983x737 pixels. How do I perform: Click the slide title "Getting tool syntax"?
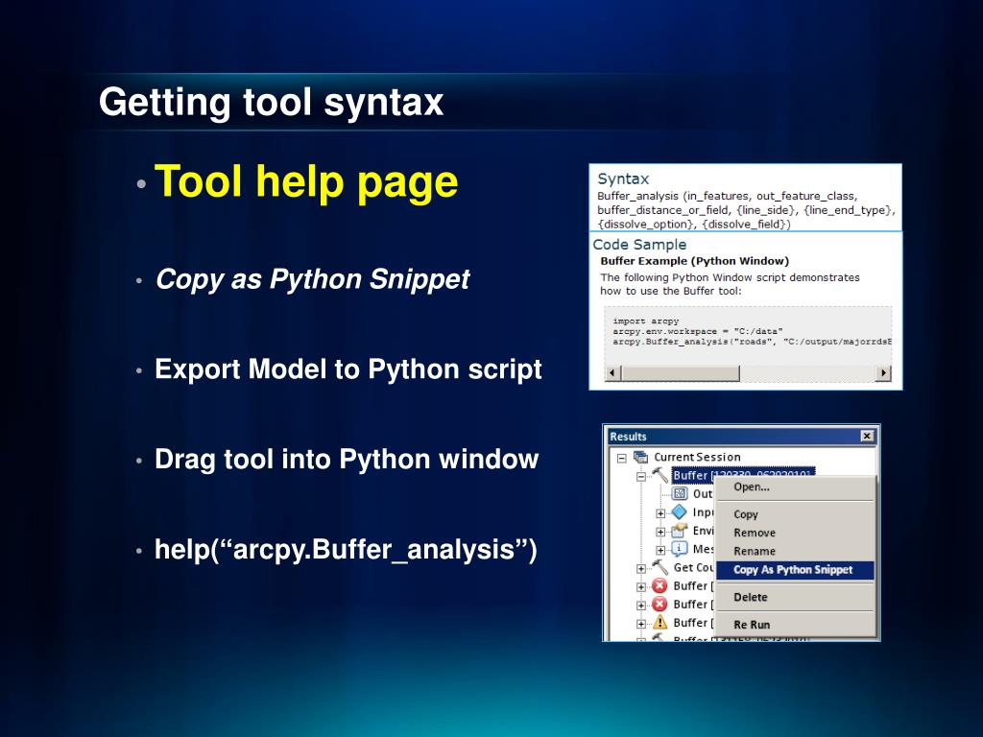[272, 102]
